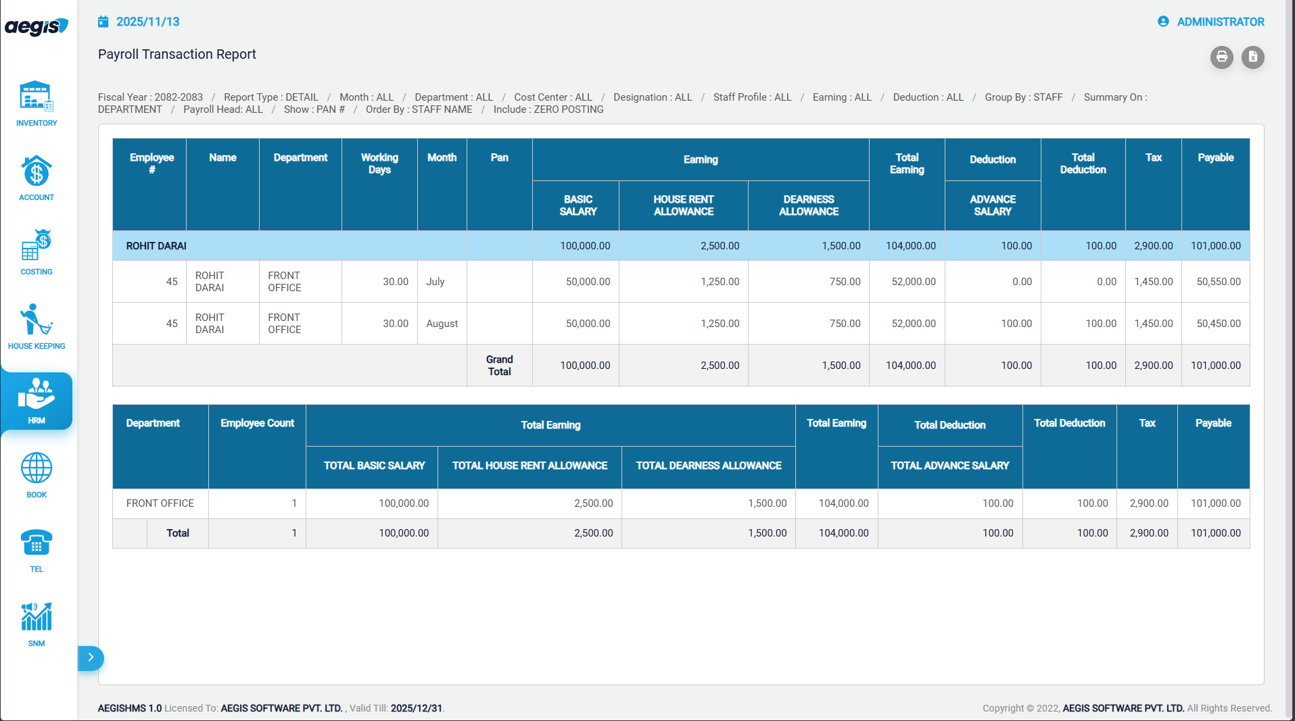Click the Payable column header

(1215, 157)
